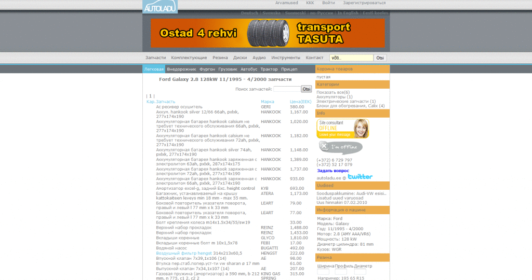This screenshot has width=532, height=280.
Task: Focus the Поиск запчастей input field
Action: click(x=287, y=89)
